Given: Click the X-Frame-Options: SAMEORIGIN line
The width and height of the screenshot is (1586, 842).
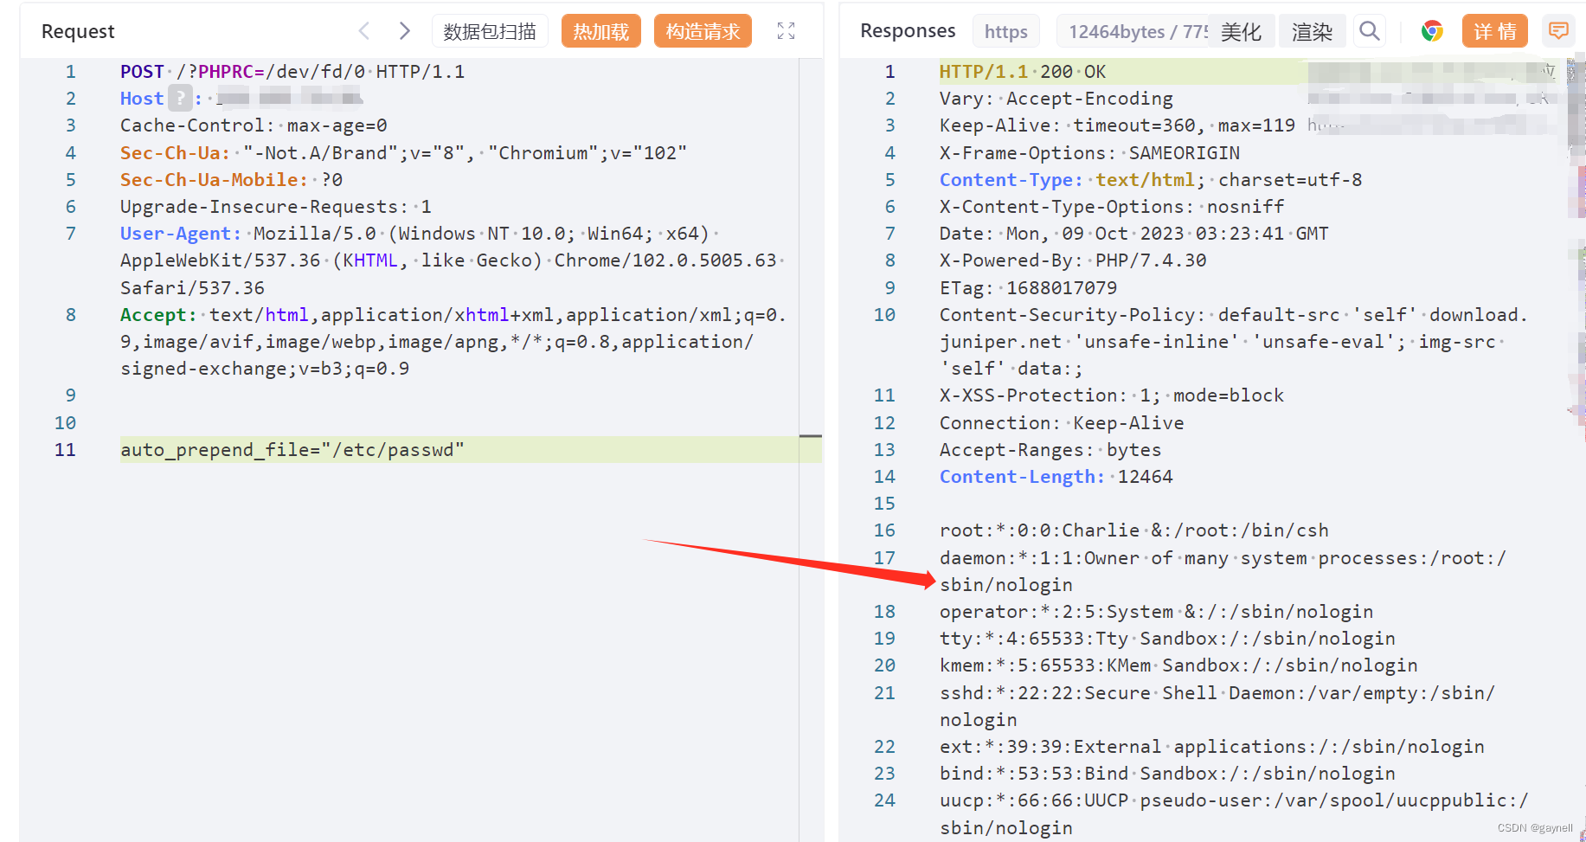Looking at the screenshot, I should point(1089,153).
